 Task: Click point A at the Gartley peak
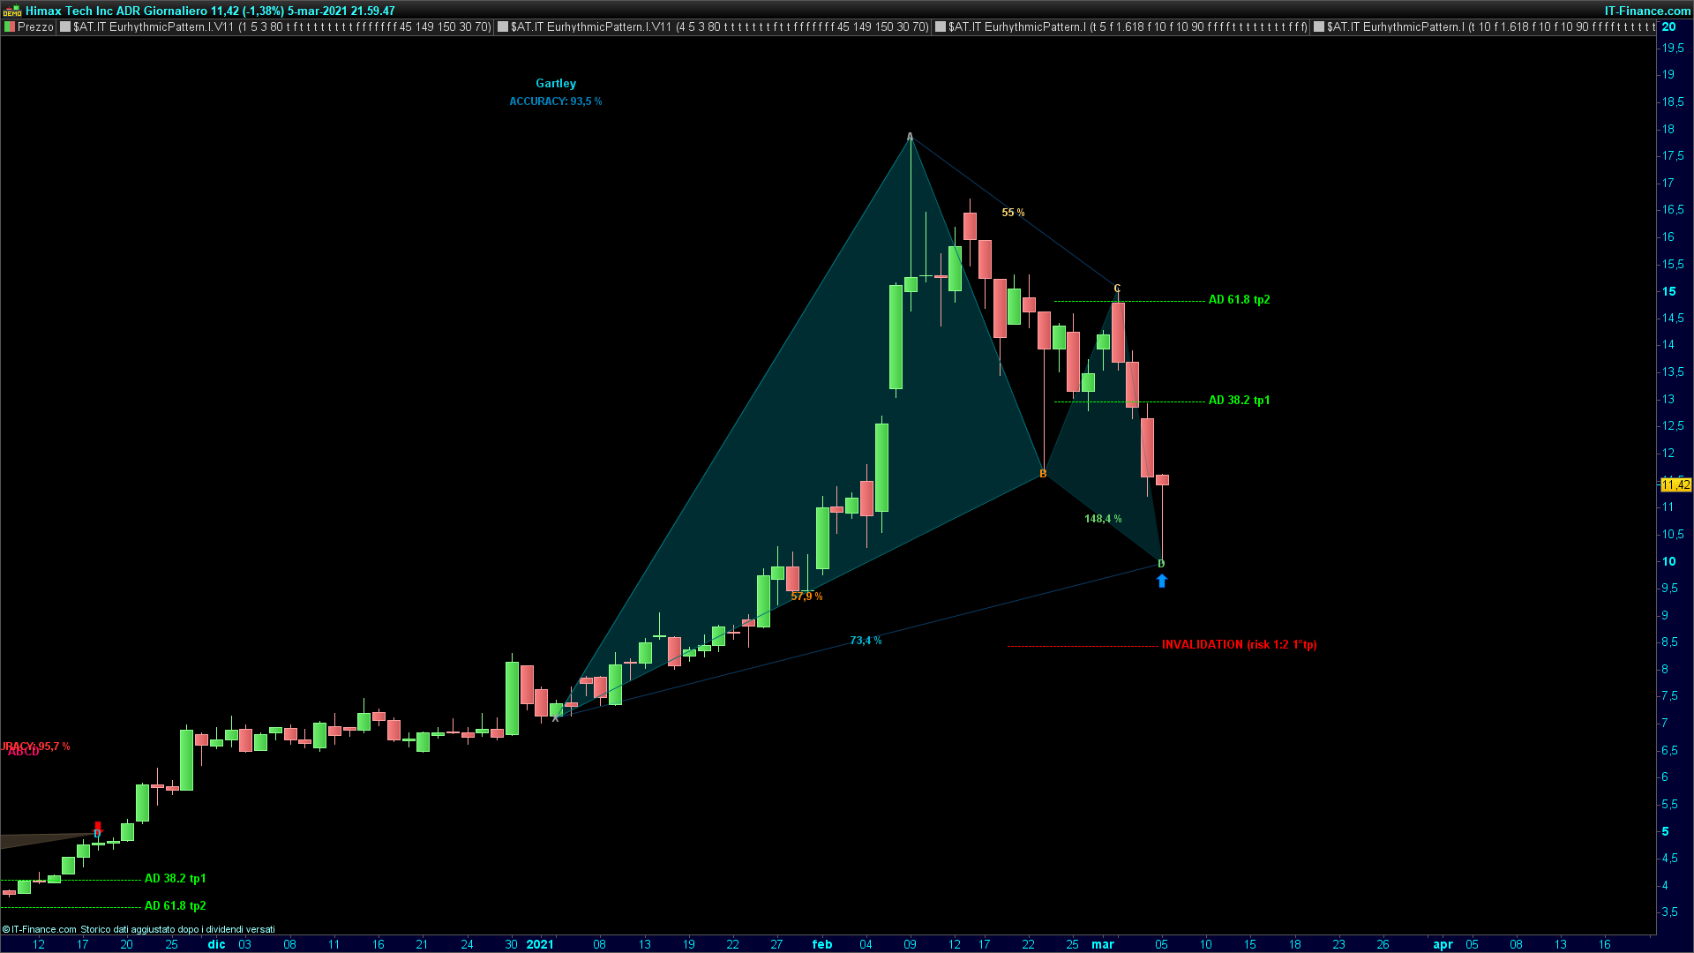910,136
